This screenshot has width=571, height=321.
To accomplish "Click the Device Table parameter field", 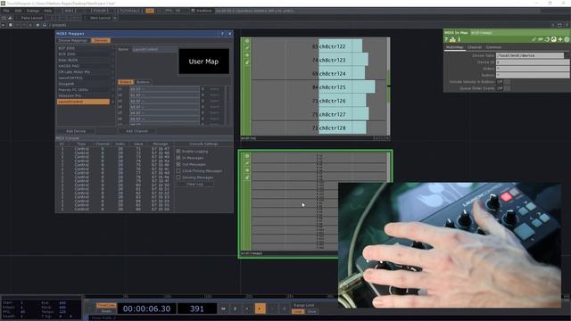I will coord(530,55).
